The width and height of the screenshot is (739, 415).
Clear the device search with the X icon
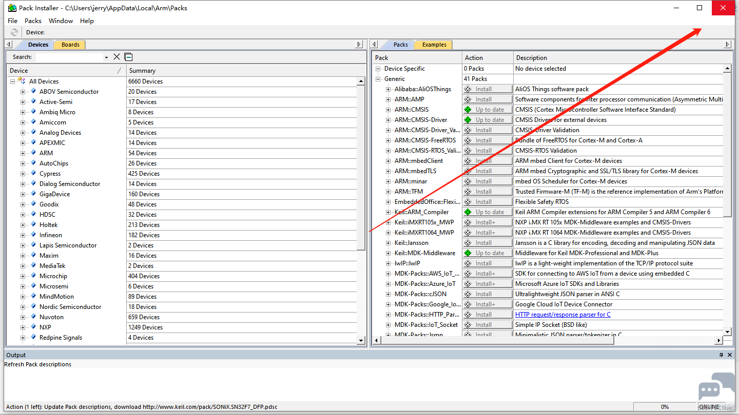coord(116,57)
